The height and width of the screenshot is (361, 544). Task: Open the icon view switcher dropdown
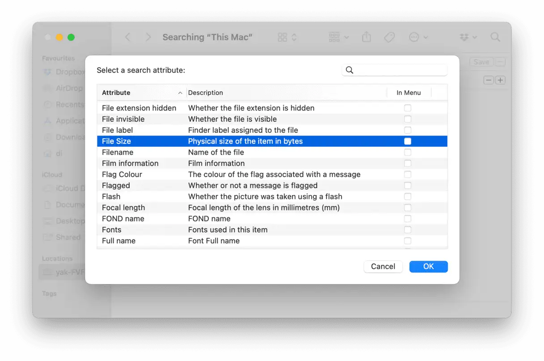point(287,37)
